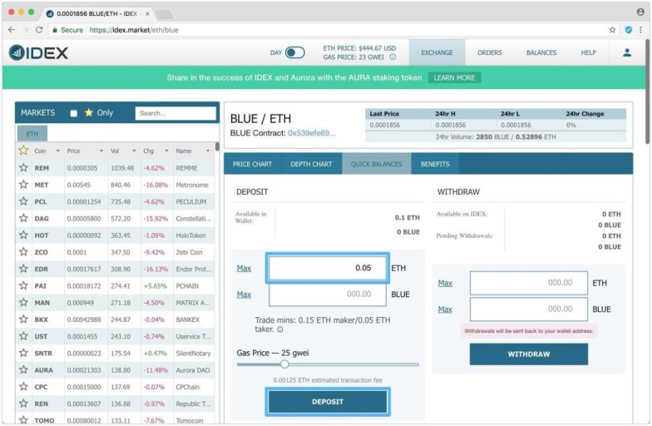Select the SNTR market row
Viewport: 652px width, 426px height.
(115, 353)
